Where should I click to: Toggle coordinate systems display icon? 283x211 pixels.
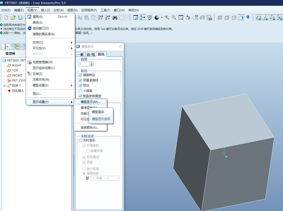point(279,18)
